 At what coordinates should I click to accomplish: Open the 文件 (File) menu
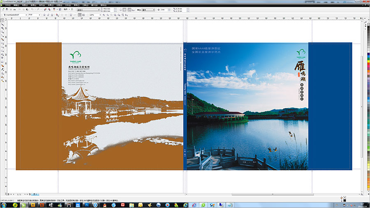7,5
